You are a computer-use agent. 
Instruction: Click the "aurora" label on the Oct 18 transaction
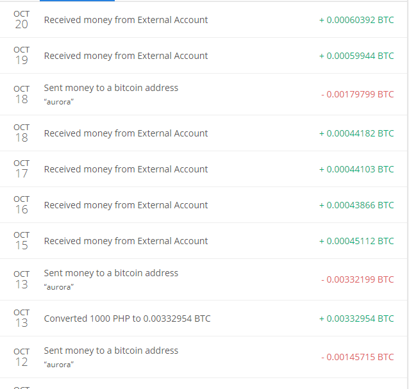coord(58,103)
